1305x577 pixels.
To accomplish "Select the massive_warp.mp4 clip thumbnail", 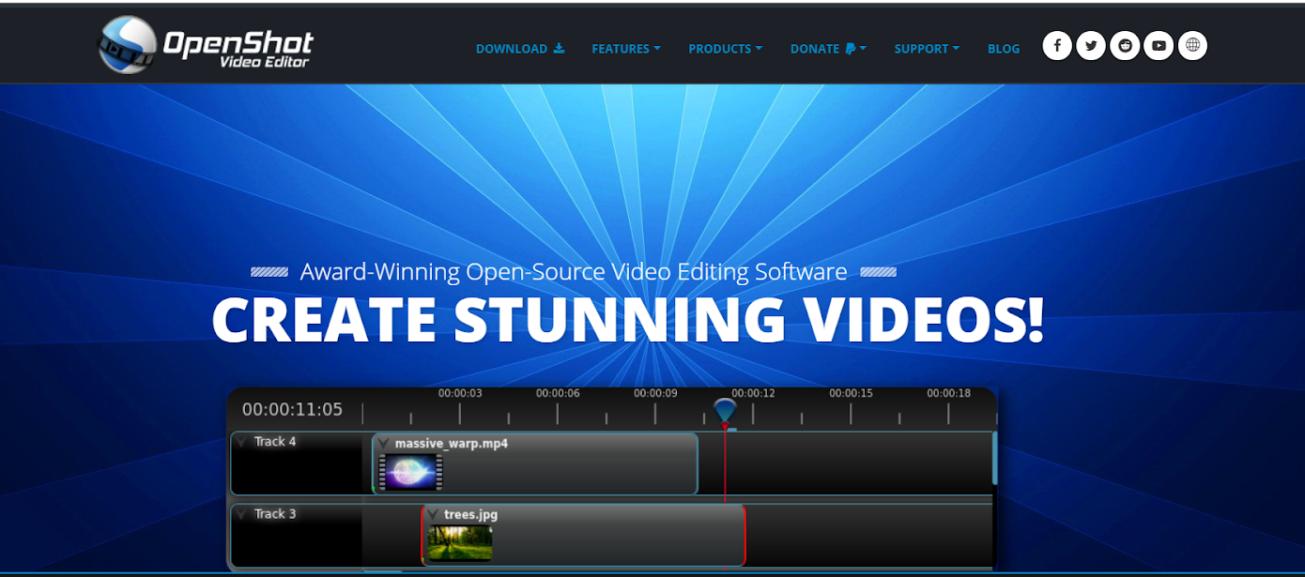I will 411,472.
